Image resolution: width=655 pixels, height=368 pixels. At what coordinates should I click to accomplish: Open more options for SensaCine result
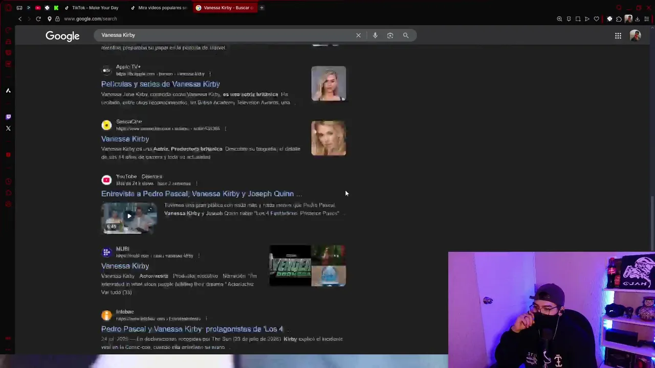point(225,129)
